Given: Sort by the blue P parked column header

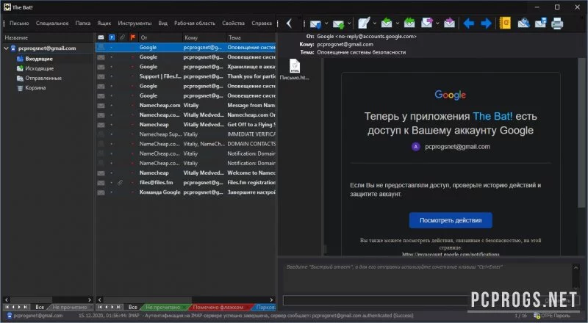Looking at the screenshot, I should (112, 37).
